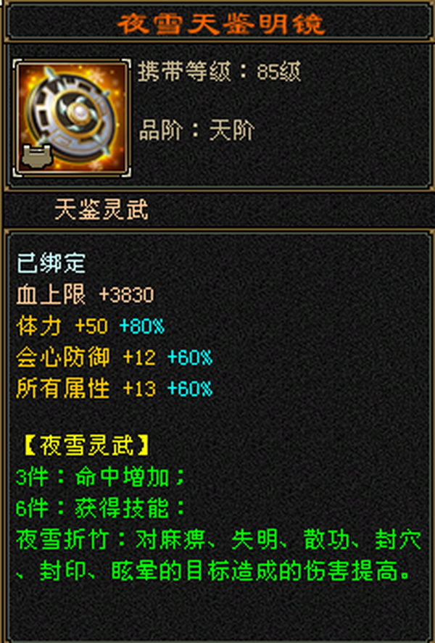Click the 3件：命中增加 set bonus
The height and width of the screenshot is (643, 435).
click(x=100, y=477)
